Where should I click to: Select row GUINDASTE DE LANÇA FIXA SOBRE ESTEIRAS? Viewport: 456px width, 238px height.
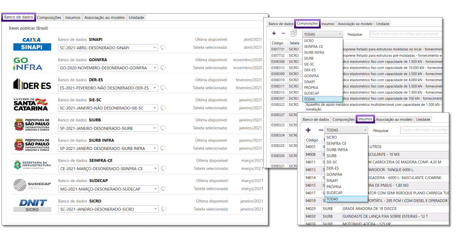coord(377,216)
